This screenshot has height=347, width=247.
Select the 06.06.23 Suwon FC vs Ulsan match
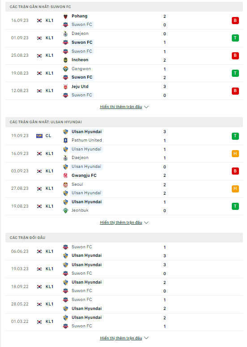coord(124,251)
